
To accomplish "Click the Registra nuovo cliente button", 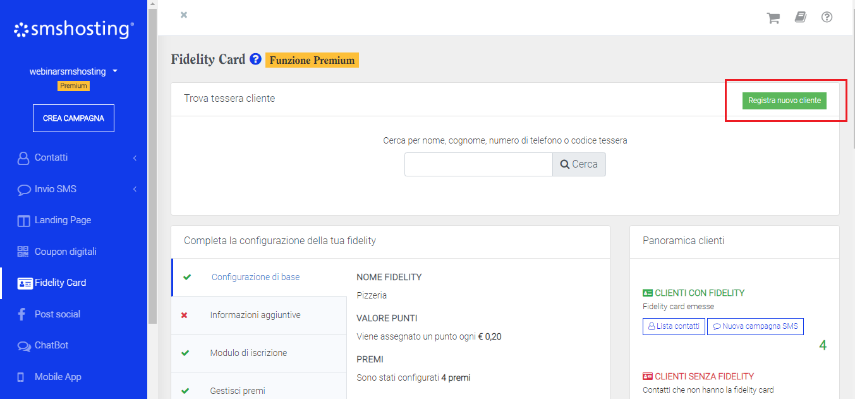I will tap(784, 100).
